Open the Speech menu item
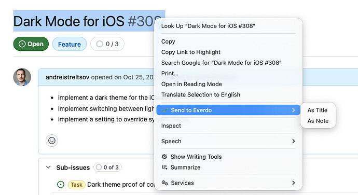The height and width of the screenshot is (195, 358). (x=228, y=141)
